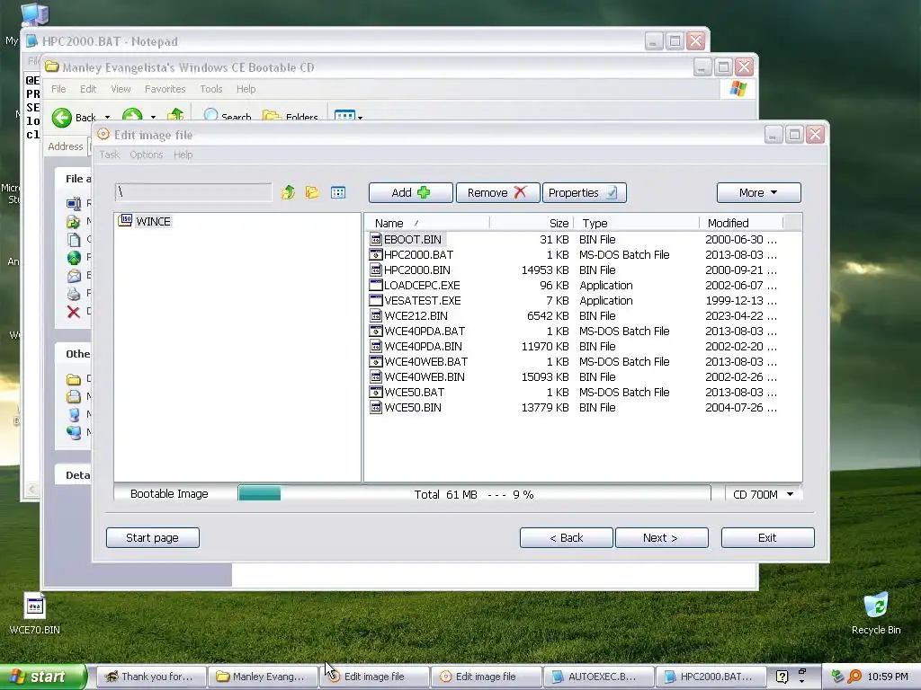This screenshot has height=690, width=921.
Task: Select HPC2000.BAT file icon
Action: (376, 254)
